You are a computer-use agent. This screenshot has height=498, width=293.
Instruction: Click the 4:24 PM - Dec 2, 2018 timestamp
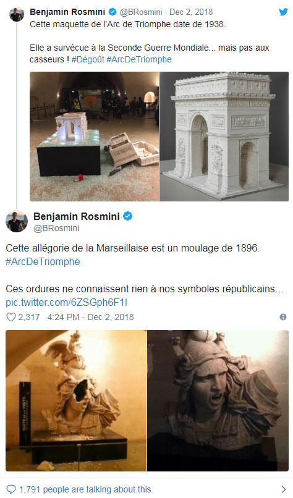(91, 317)
